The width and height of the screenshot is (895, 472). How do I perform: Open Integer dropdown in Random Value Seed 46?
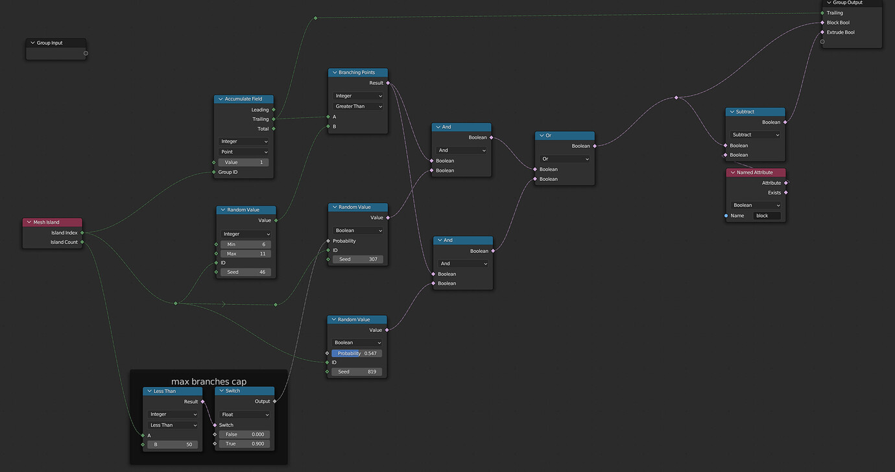point(246,234)
